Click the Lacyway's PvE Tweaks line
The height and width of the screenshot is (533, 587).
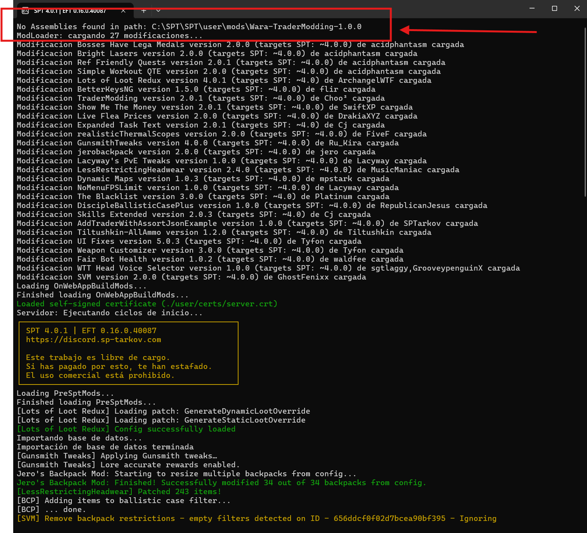[221, 161]
